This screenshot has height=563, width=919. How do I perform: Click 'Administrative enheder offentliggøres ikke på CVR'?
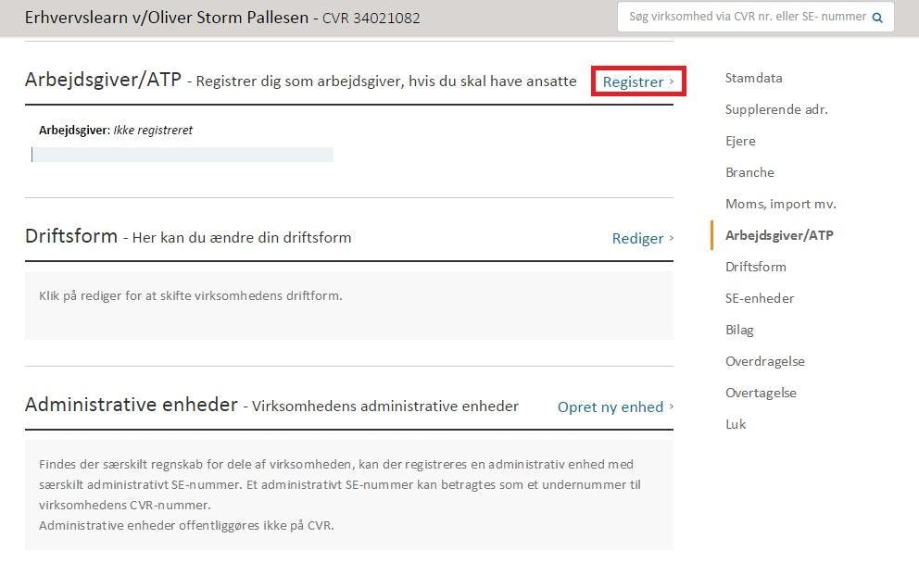click(186, 526)
